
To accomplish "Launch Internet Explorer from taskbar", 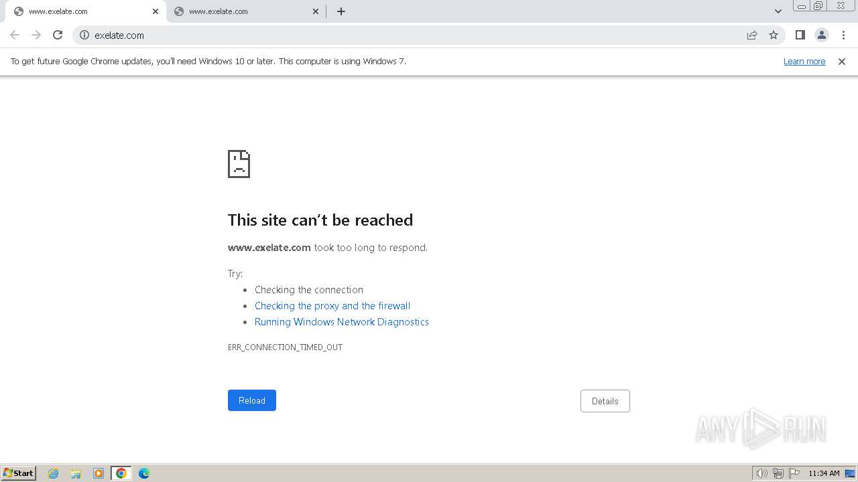I will (x=54, y=473).
